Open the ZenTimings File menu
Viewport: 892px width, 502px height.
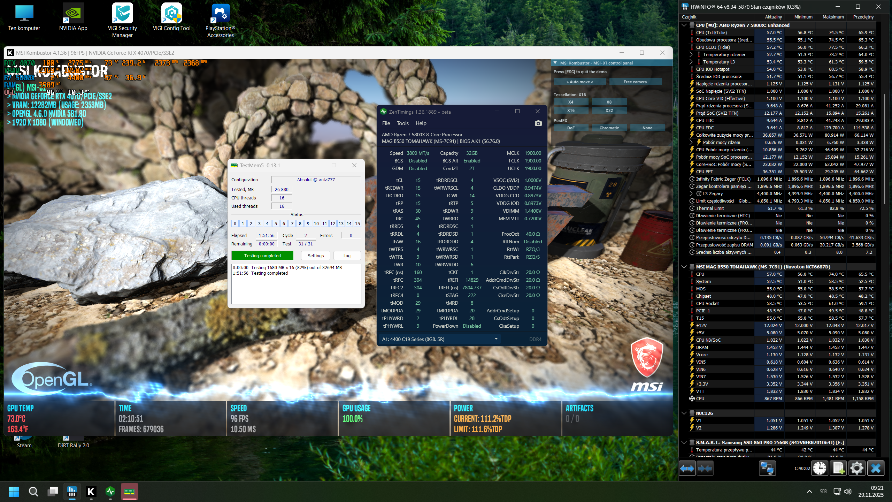pos(386,123)
